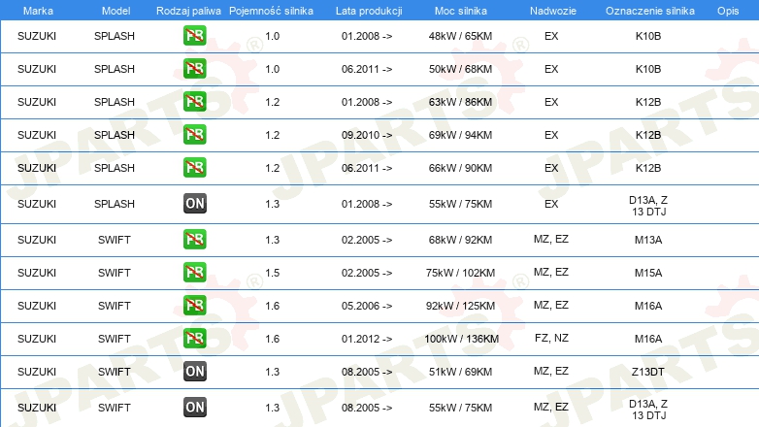The image size is (759, 427).
Task: Click engine code M13A
Action: tap(648, 240)
